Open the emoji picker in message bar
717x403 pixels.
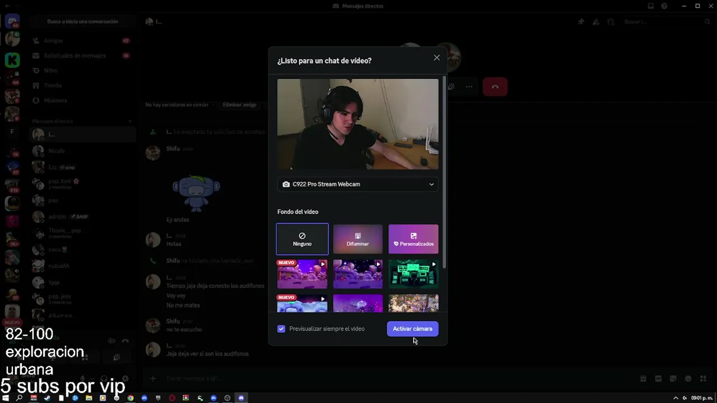point(688,379)
